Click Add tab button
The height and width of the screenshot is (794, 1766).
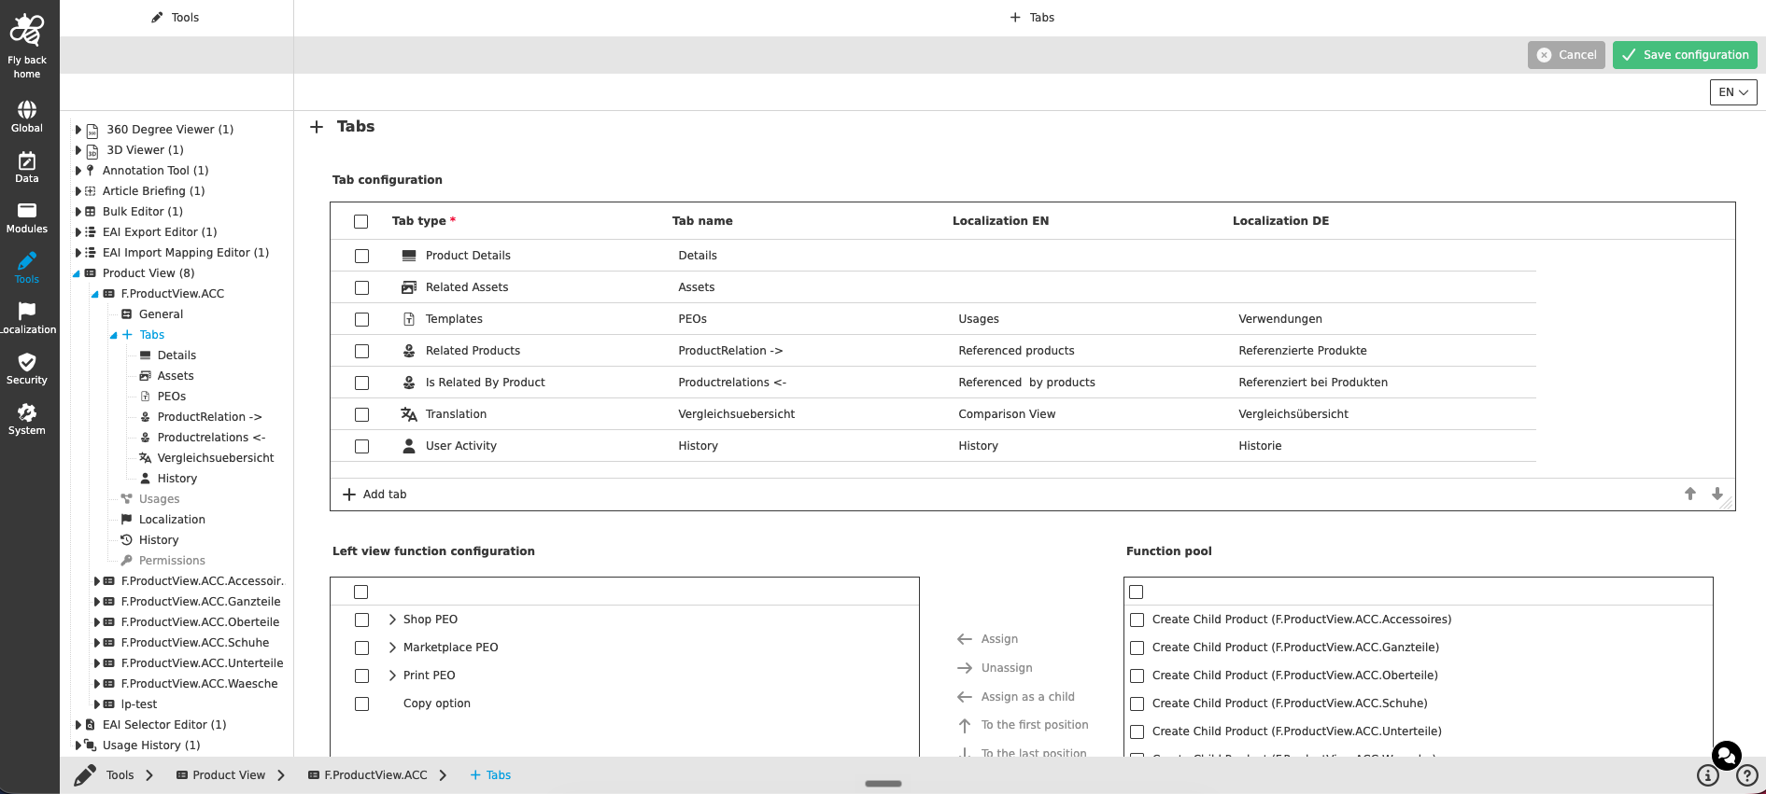click(x=374, y=495)
